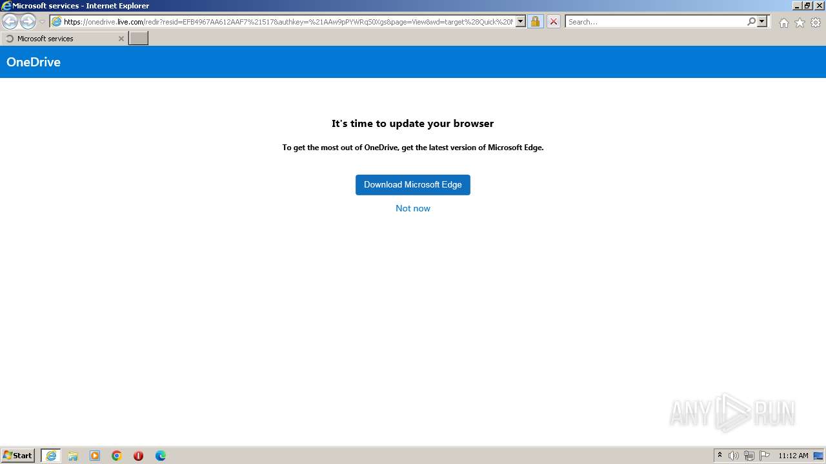Click the heading 'It's time to update your browser'

tap(413, 123)
